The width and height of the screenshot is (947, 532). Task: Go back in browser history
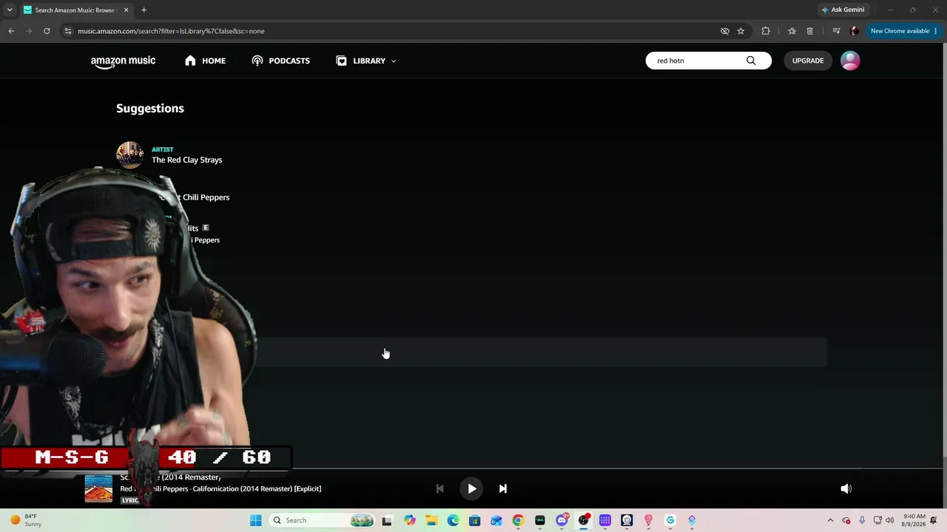(11, 31)
